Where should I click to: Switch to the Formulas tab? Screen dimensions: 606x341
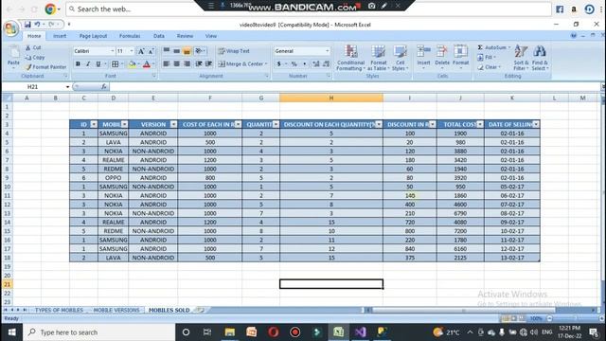(130, 36)
